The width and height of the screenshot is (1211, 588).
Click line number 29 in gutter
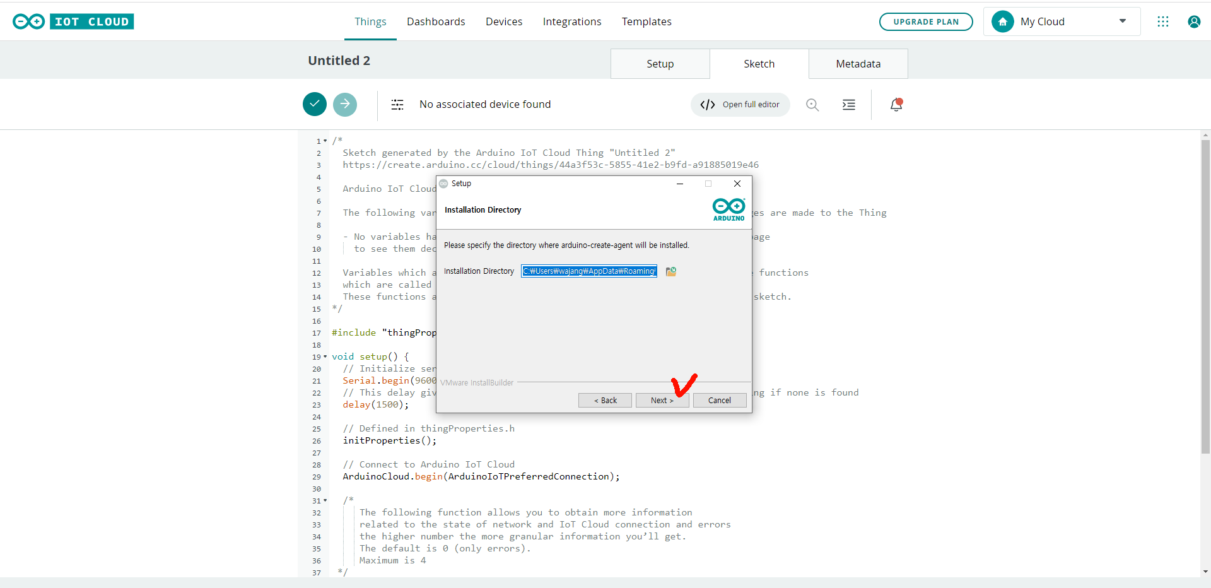(x=316, y=477)
